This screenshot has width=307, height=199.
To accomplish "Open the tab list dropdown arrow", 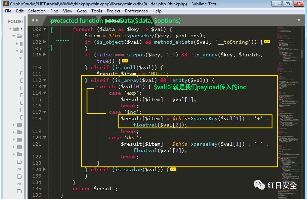I will [299, 20].
